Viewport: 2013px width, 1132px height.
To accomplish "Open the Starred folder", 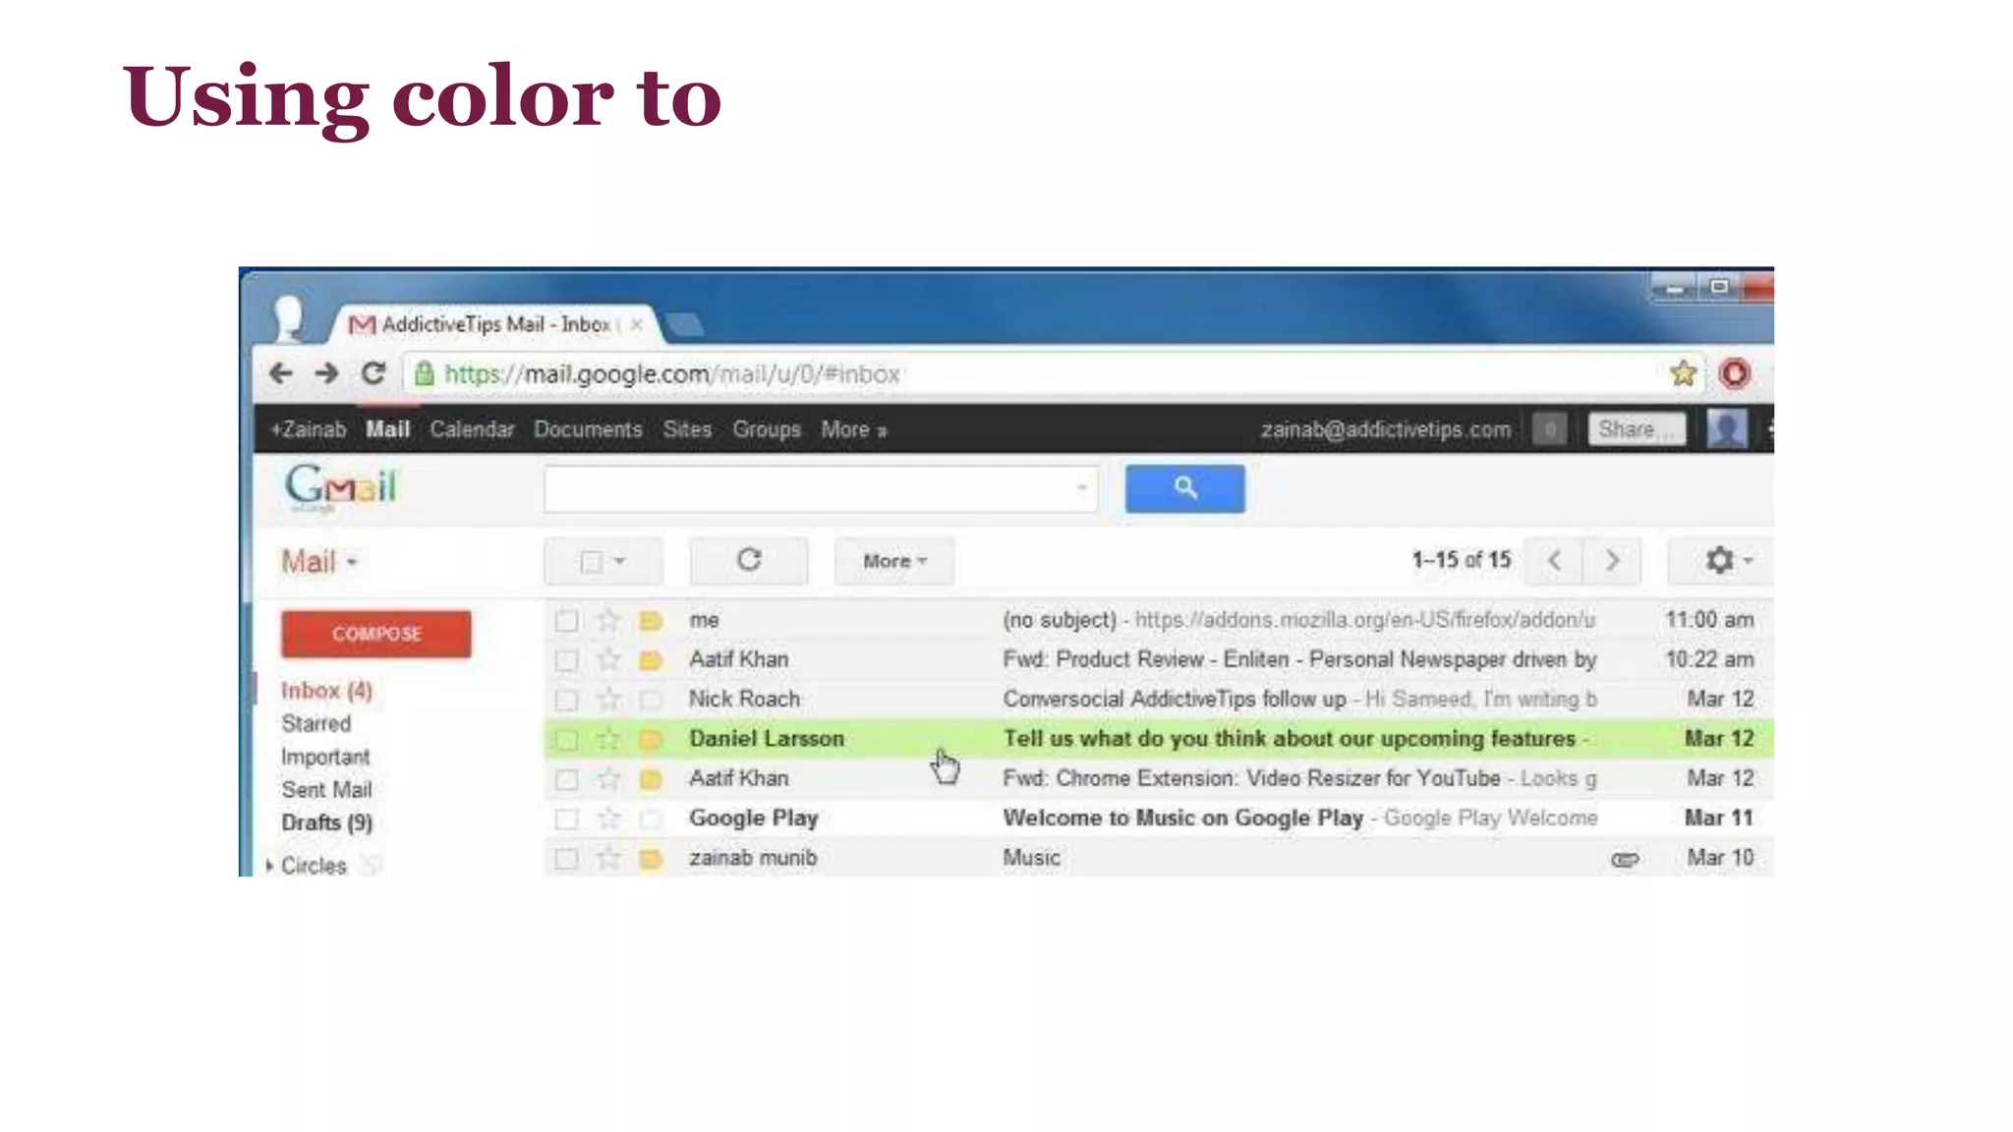I will pos(316,723).
